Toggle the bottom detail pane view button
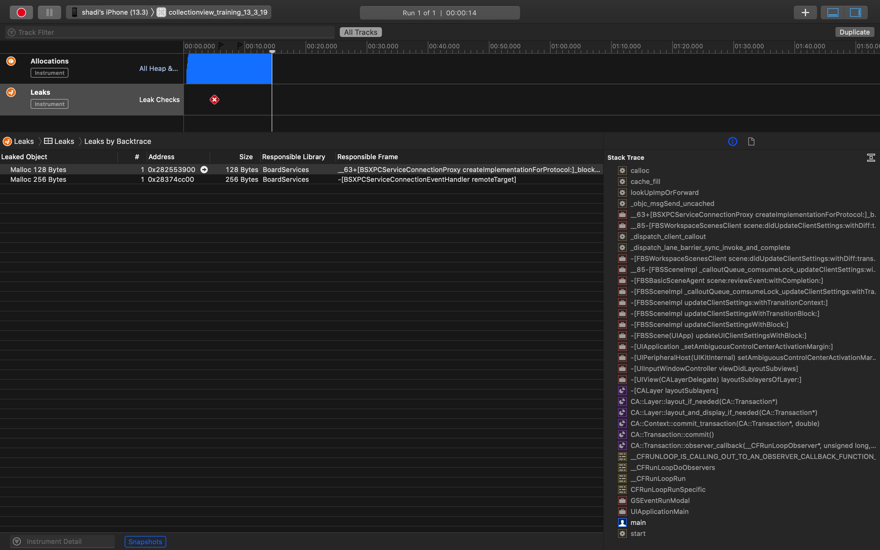 (833, 13)
